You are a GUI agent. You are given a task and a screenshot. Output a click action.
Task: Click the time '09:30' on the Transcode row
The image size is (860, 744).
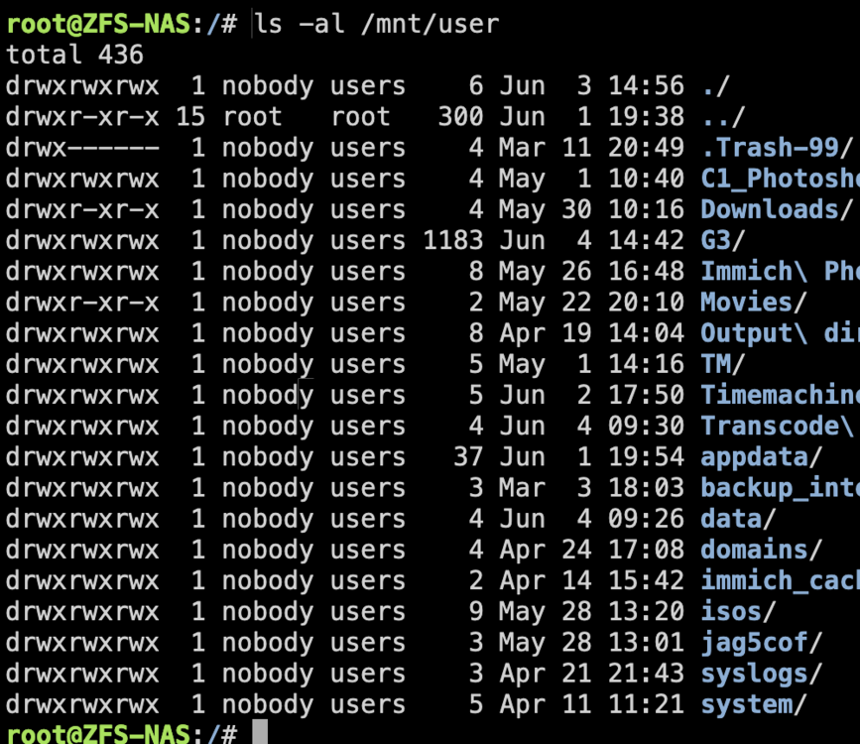647,427
